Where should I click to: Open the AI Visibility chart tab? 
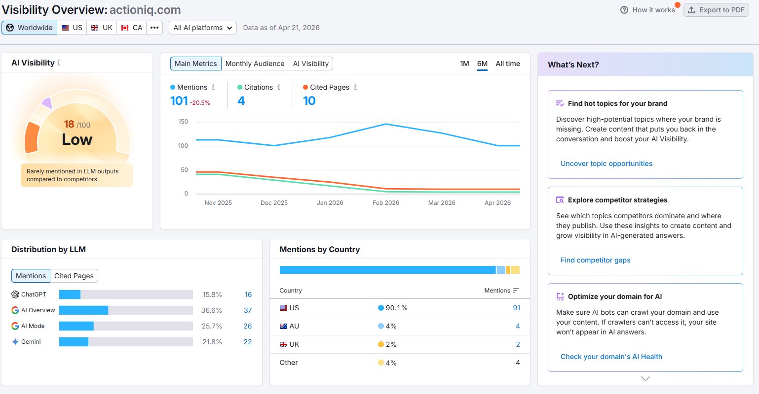click(x=311, y=64)
